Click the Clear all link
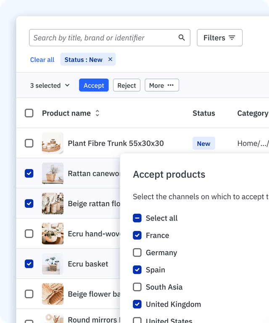 42,60
